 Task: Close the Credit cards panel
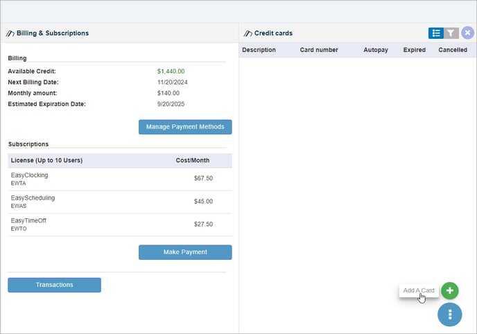click(x=467, y=33)
